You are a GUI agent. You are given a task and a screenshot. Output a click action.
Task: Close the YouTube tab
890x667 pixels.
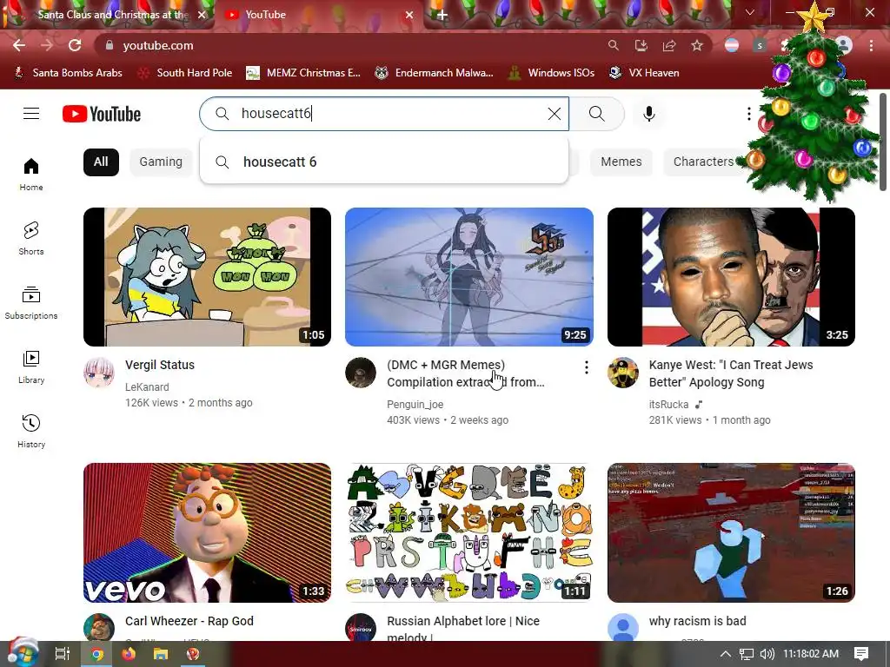409,15
